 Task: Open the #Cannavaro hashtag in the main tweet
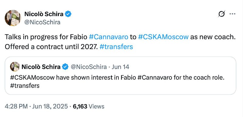[109, 37]
